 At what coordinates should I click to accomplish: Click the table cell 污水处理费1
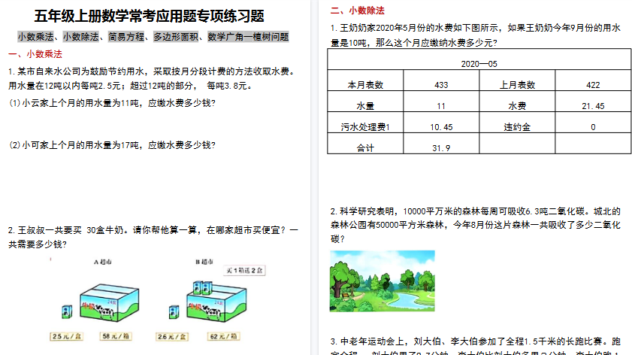(x=365, y=123)
